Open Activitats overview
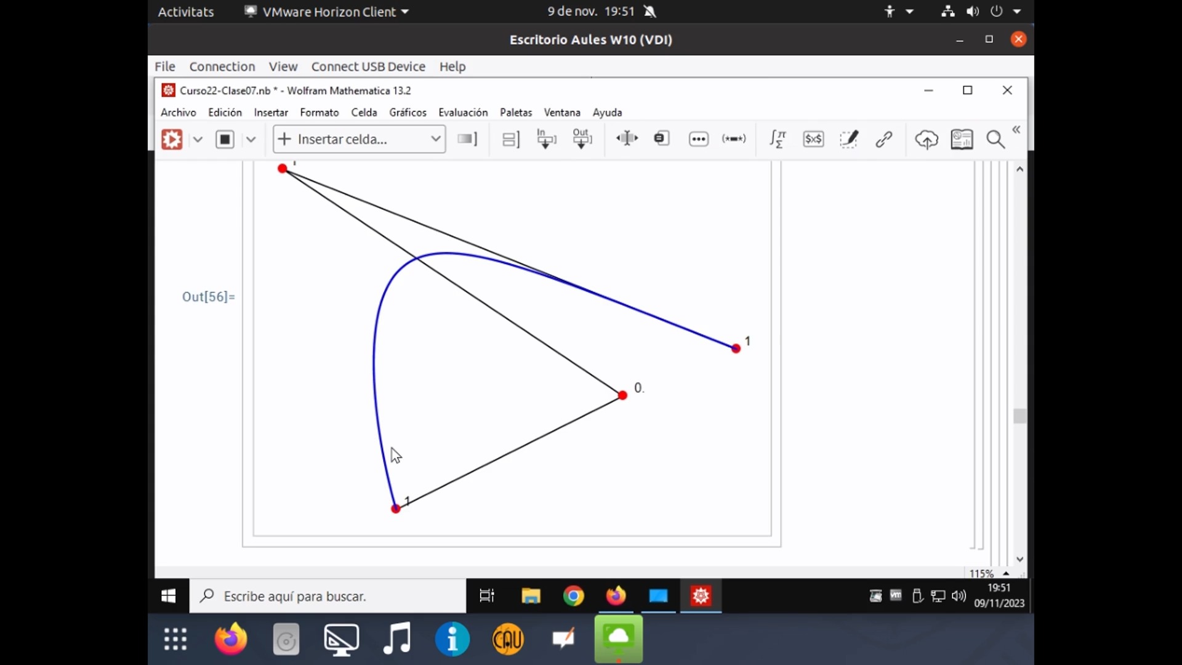The width and height of the screenshot is (1182, 665). (186, 12)
